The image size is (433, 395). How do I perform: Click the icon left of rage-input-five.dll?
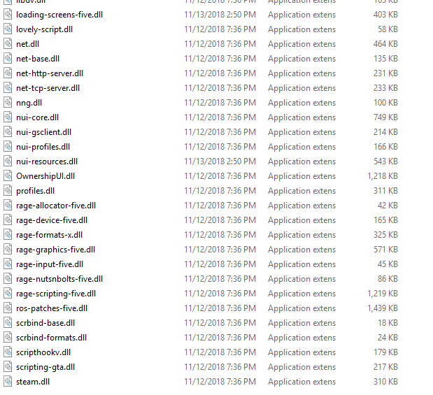(8, 264)
